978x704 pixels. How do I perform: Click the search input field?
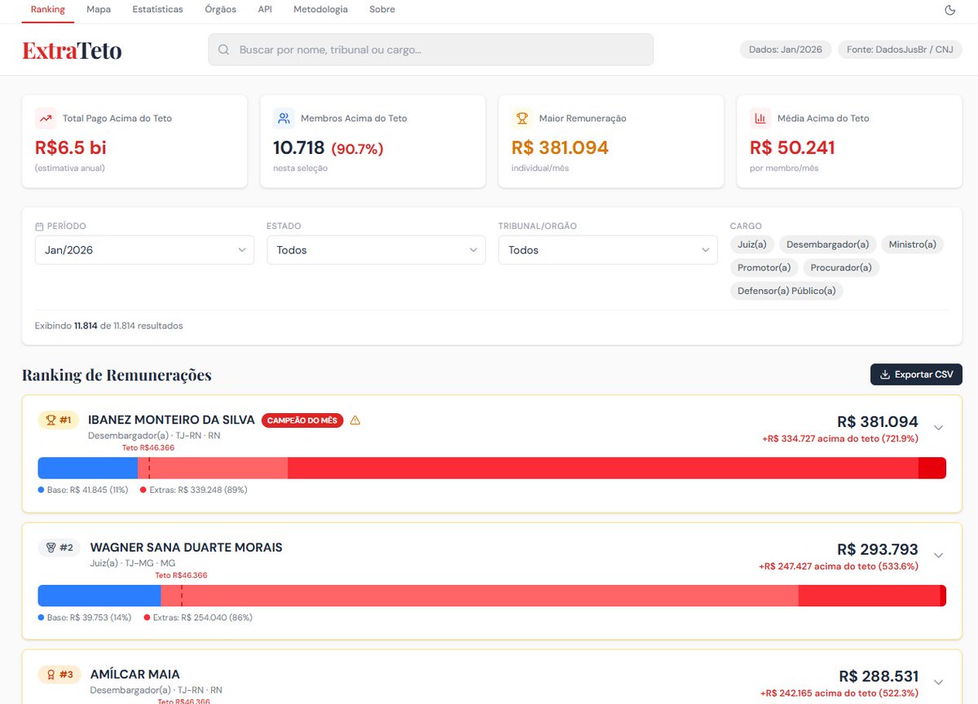(x=430, y=50)
